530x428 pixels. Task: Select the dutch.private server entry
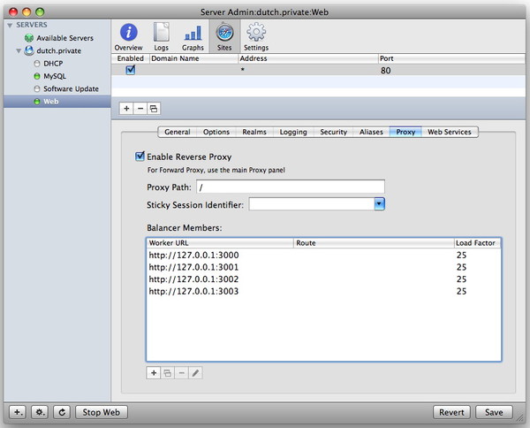(x=59, y=50)
